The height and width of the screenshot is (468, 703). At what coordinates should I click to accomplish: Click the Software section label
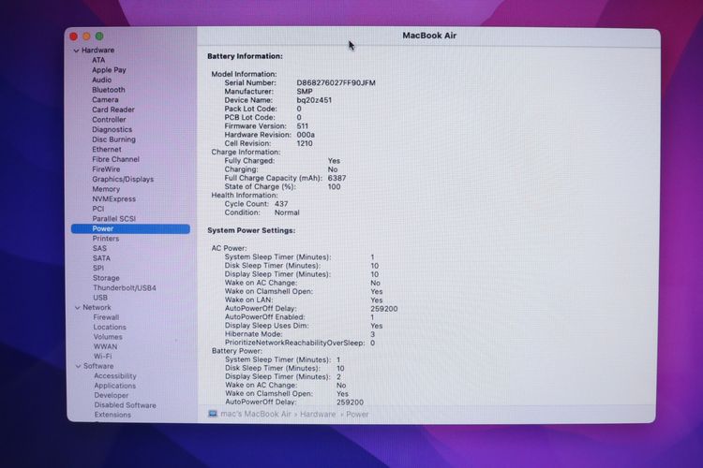[x=98, y=366]
